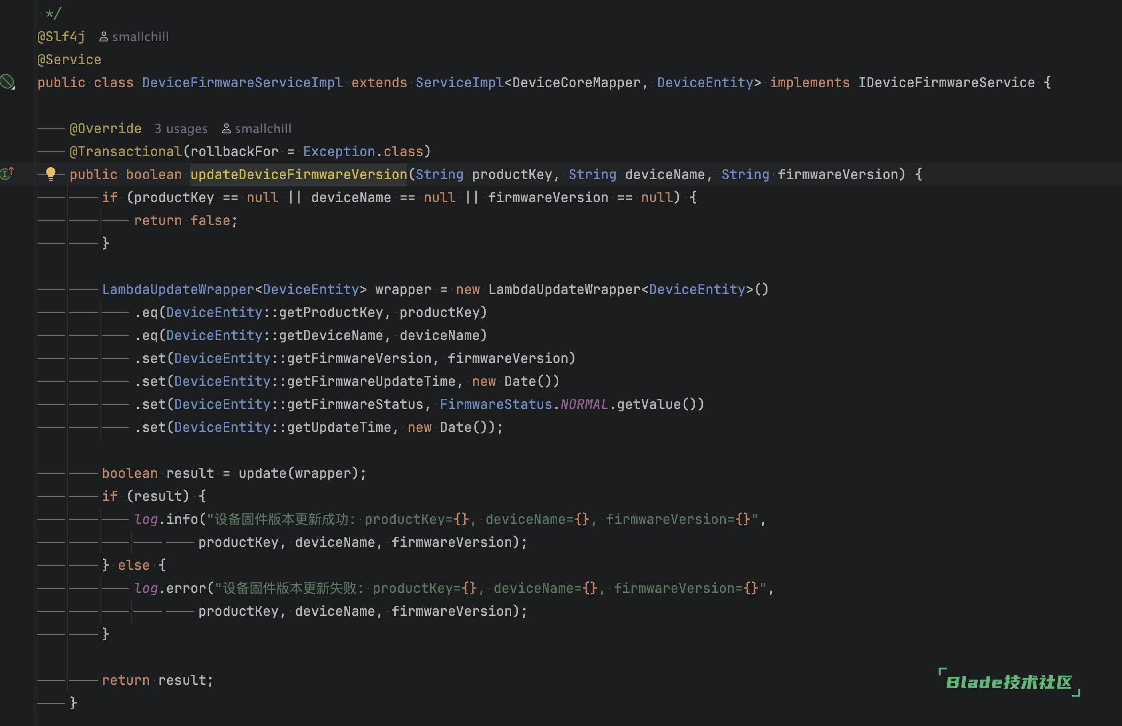Viewport: 1122px width, 726px height.
Task: Click the DeviceFirmwareServiceImpl class name
Action: click(243, 82)
